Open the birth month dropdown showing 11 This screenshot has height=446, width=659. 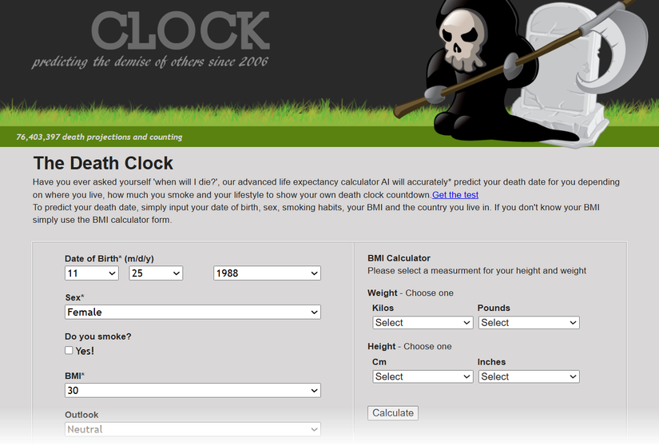point(92,273)
